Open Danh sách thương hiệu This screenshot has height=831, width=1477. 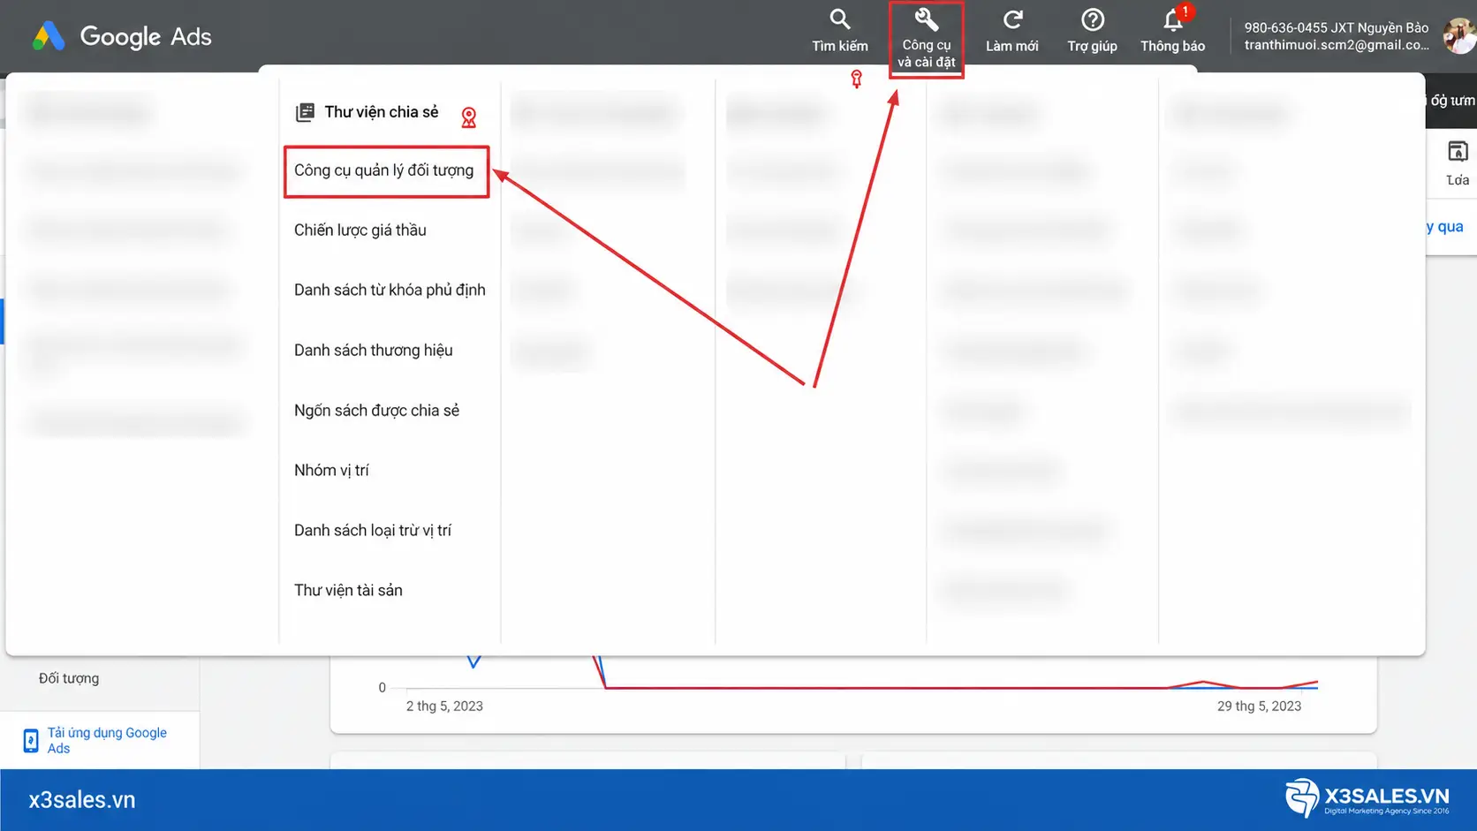374,350
